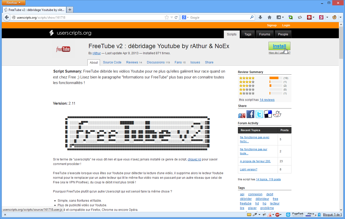The height and width of the screenshot is (219, 345).
Task: Open author rAthur's profile link
Action: point(97,53)
